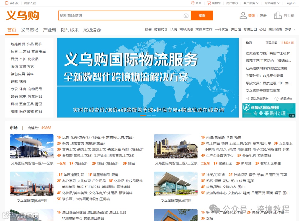Click 珠宝首饰 in district one 2F
Screen dimensions: 299x221
[x=77, y=144]
